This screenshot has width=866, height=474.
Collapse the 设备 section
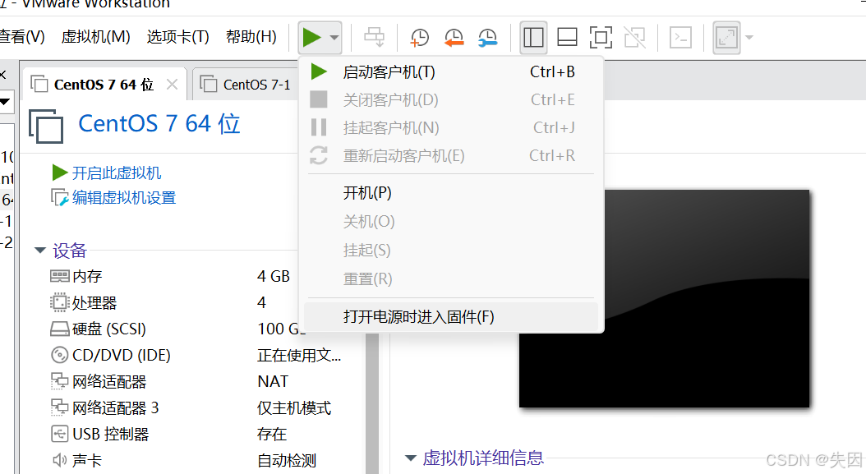39,251
